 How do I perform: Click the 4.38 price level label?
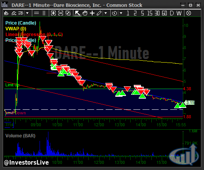[x=187, y=89]
